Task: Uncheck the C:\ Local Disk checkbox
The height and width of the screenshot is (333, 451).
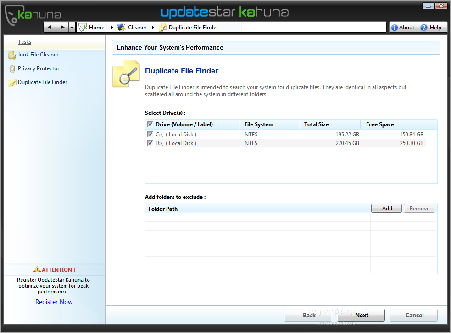Action: click(x=150, y=134)
